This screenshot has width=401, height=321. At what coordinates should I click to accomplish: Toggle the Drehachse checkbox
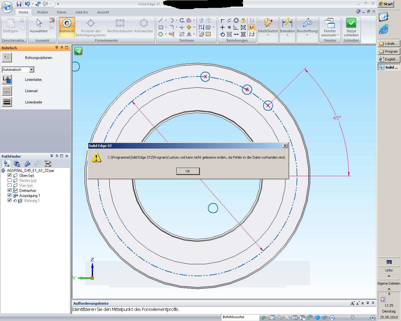[9, 190]
